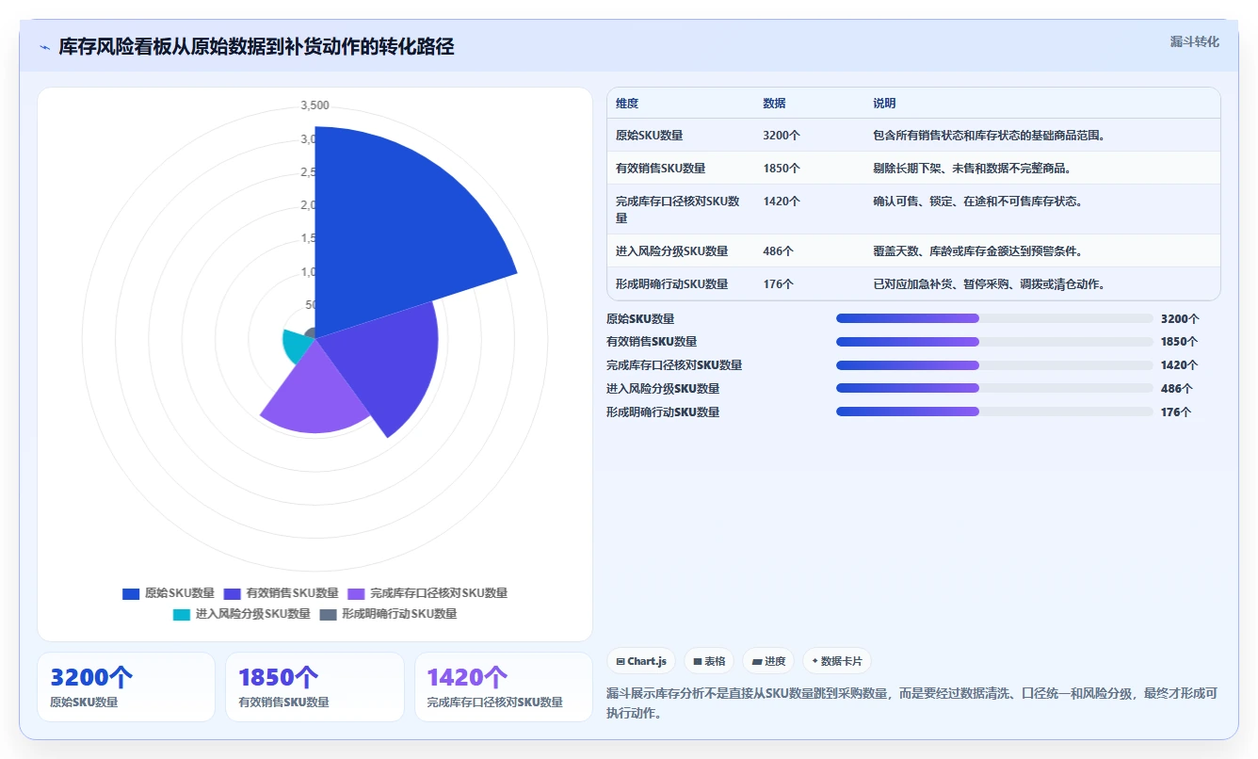
Task: Toggle 原始SKU数量 legend swatch
Action: click(131, 593)
